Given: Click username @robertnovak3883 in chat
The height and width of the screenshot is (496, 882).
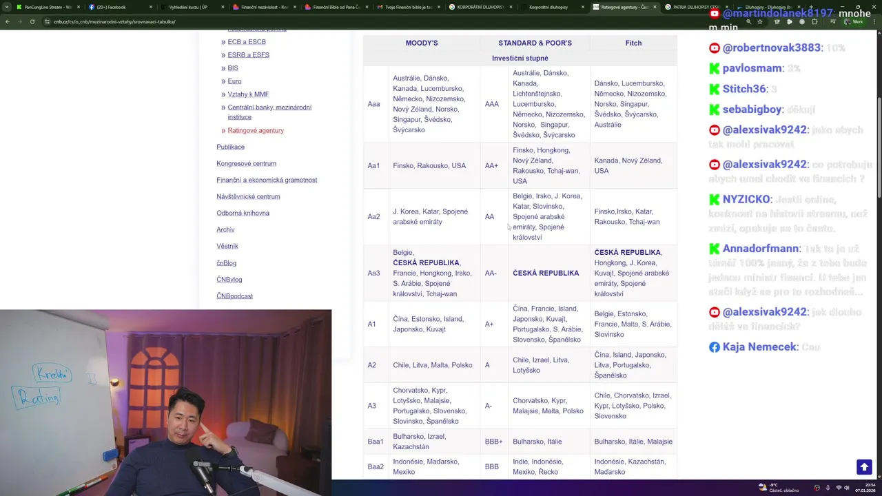Looking at the screenshot, I should pyautogui.click(x=772, y=48).
